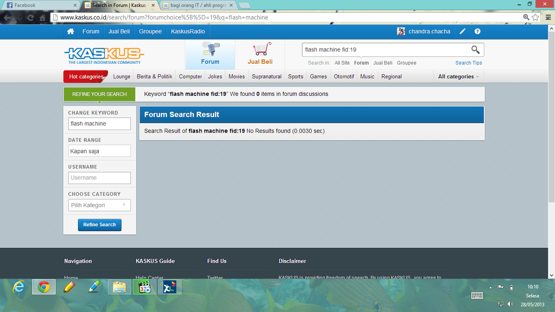
Task: Click browser forward arrow
Action: [19, 18]
